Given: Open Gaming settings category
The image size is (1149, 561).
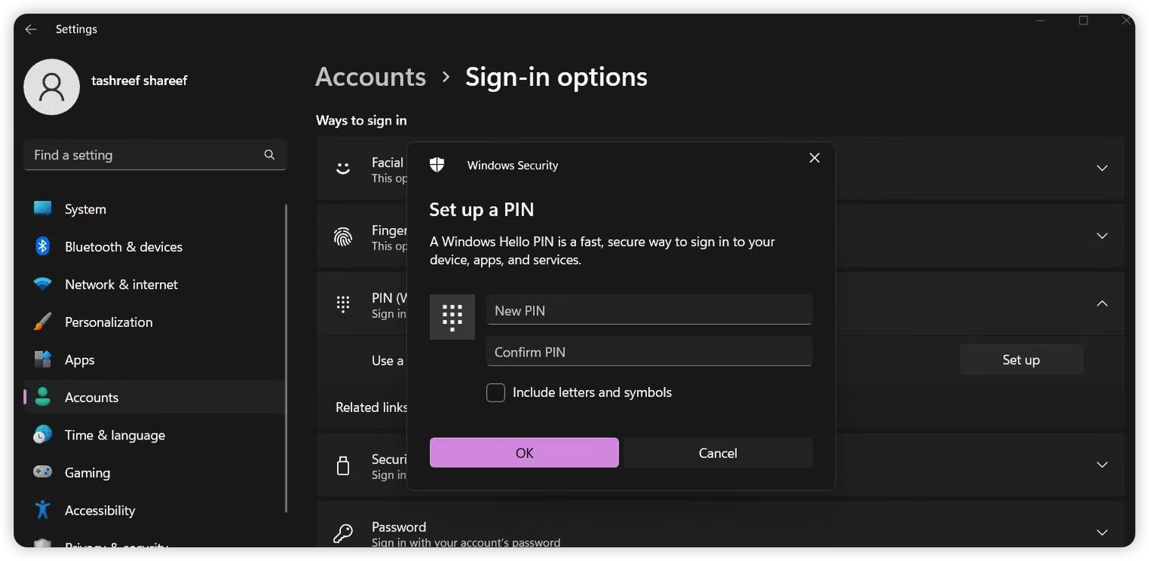Looking at the screenshot, I should tap(155, 472).
